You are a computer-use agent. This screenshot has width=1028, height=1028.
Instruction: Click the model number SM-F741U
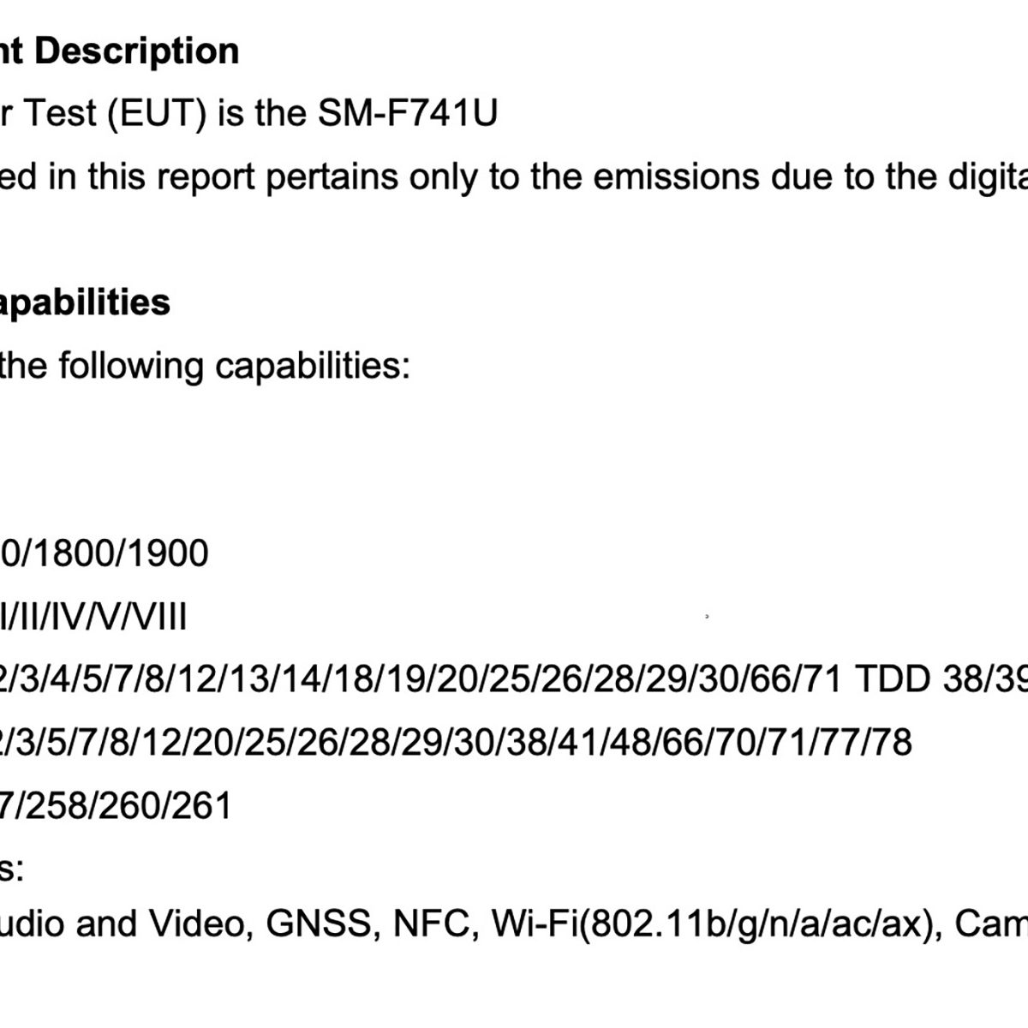408,113
